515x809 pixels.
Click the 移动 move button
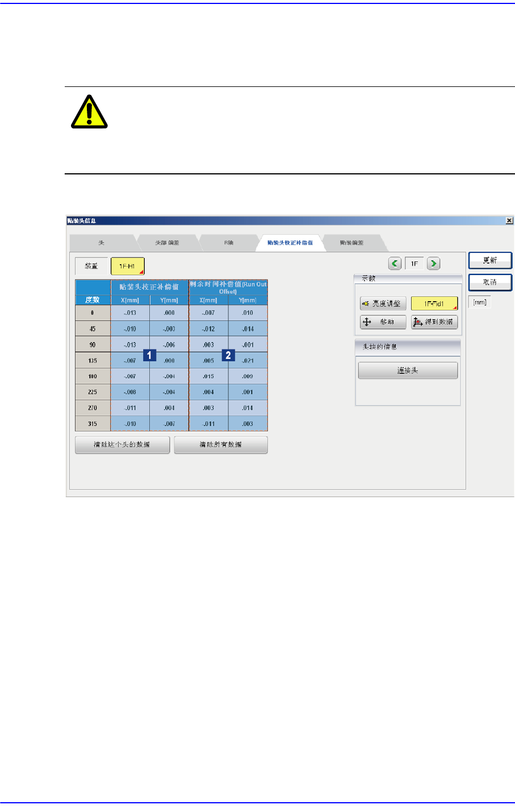[x=383, y=322]
